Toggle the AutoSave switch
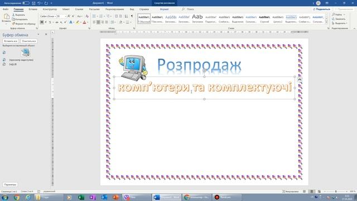Image resolution: width=357 pixels, height=201 pixels. point(26,3)
